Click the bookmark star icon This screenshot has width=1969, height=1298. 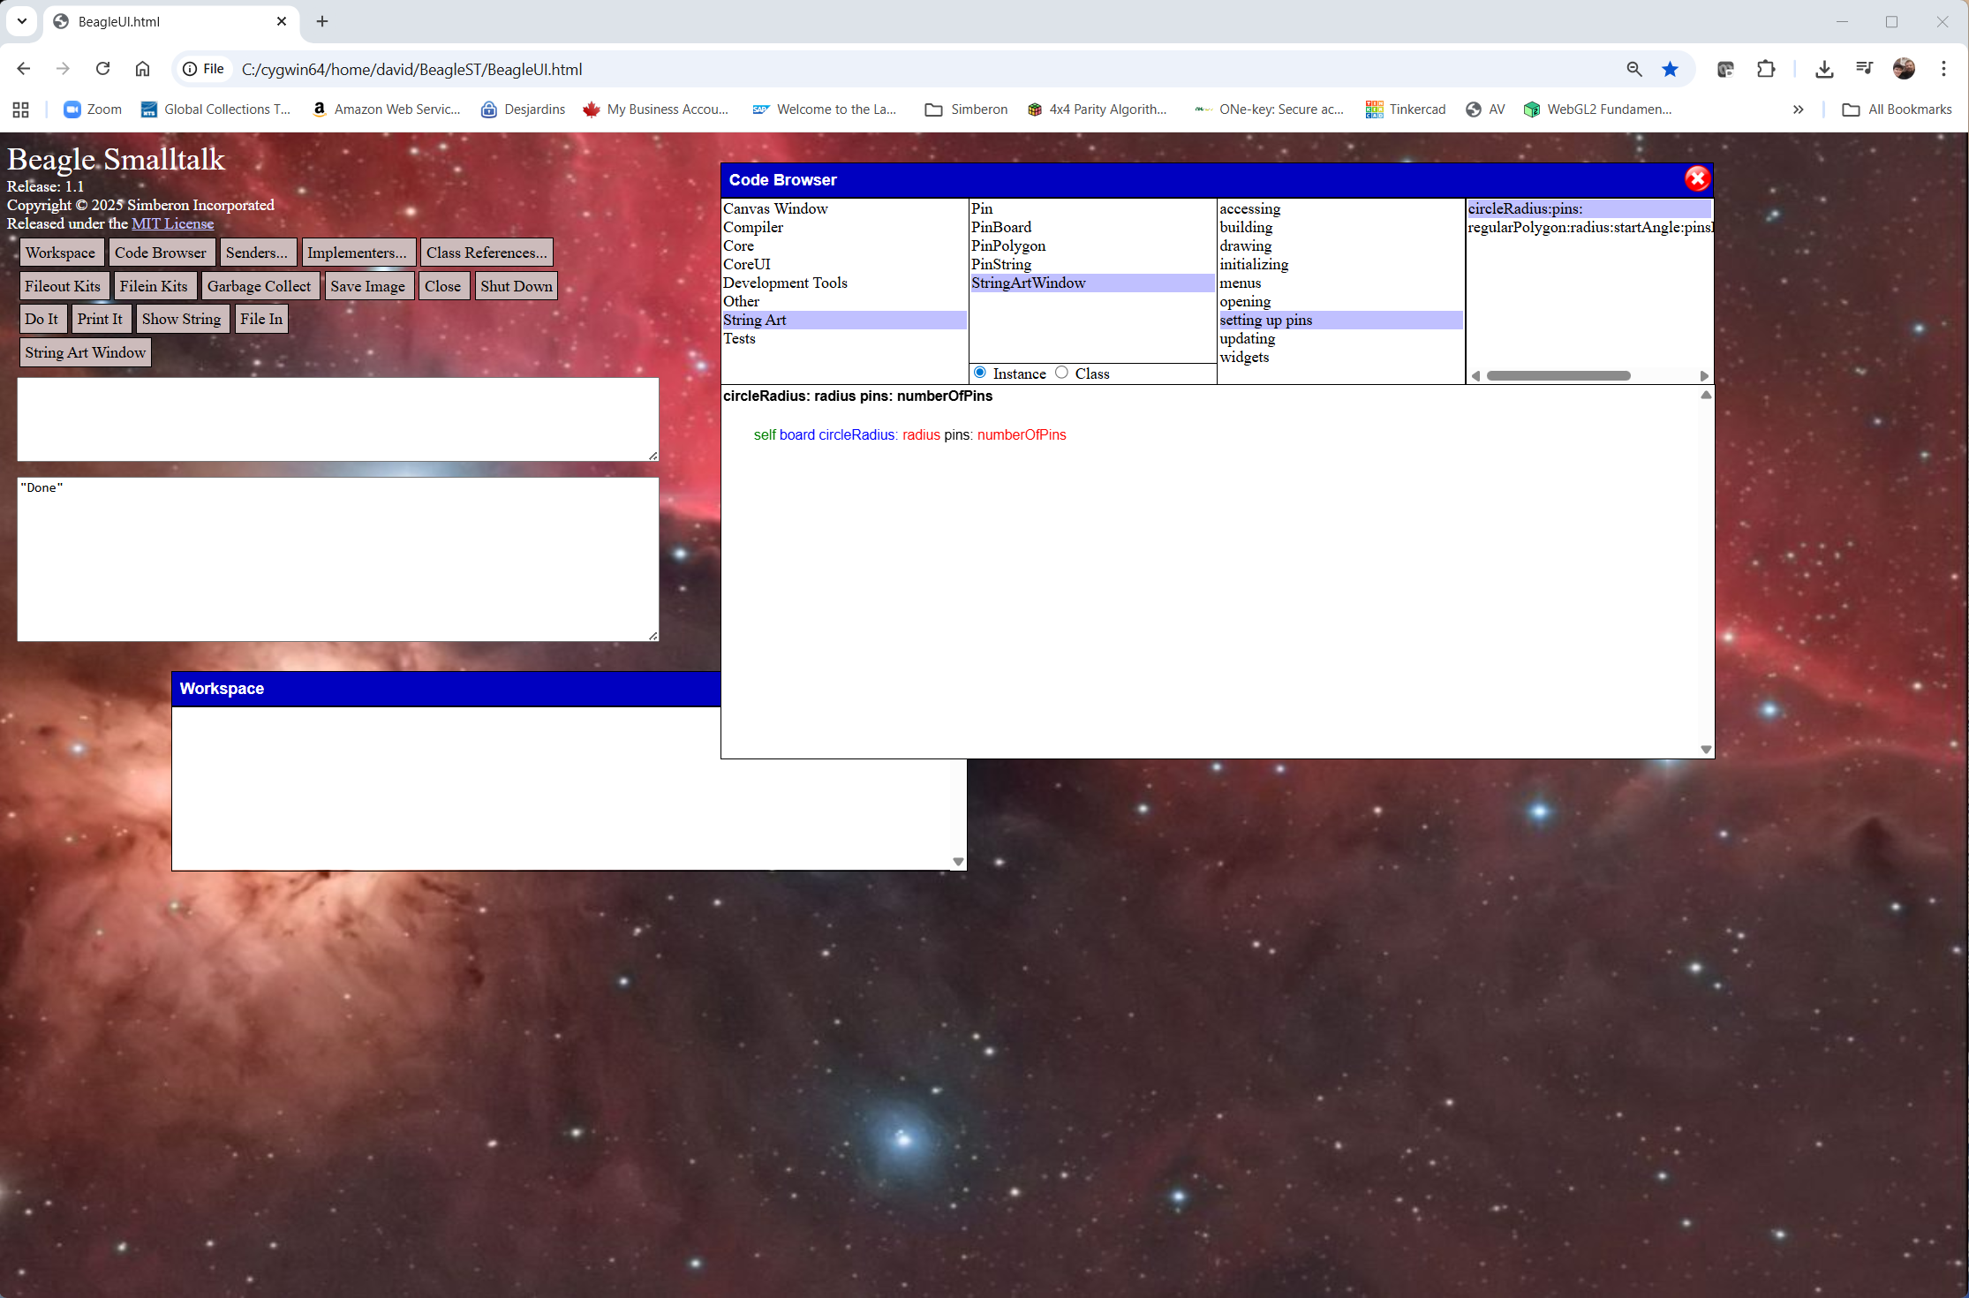[1670, 69]
